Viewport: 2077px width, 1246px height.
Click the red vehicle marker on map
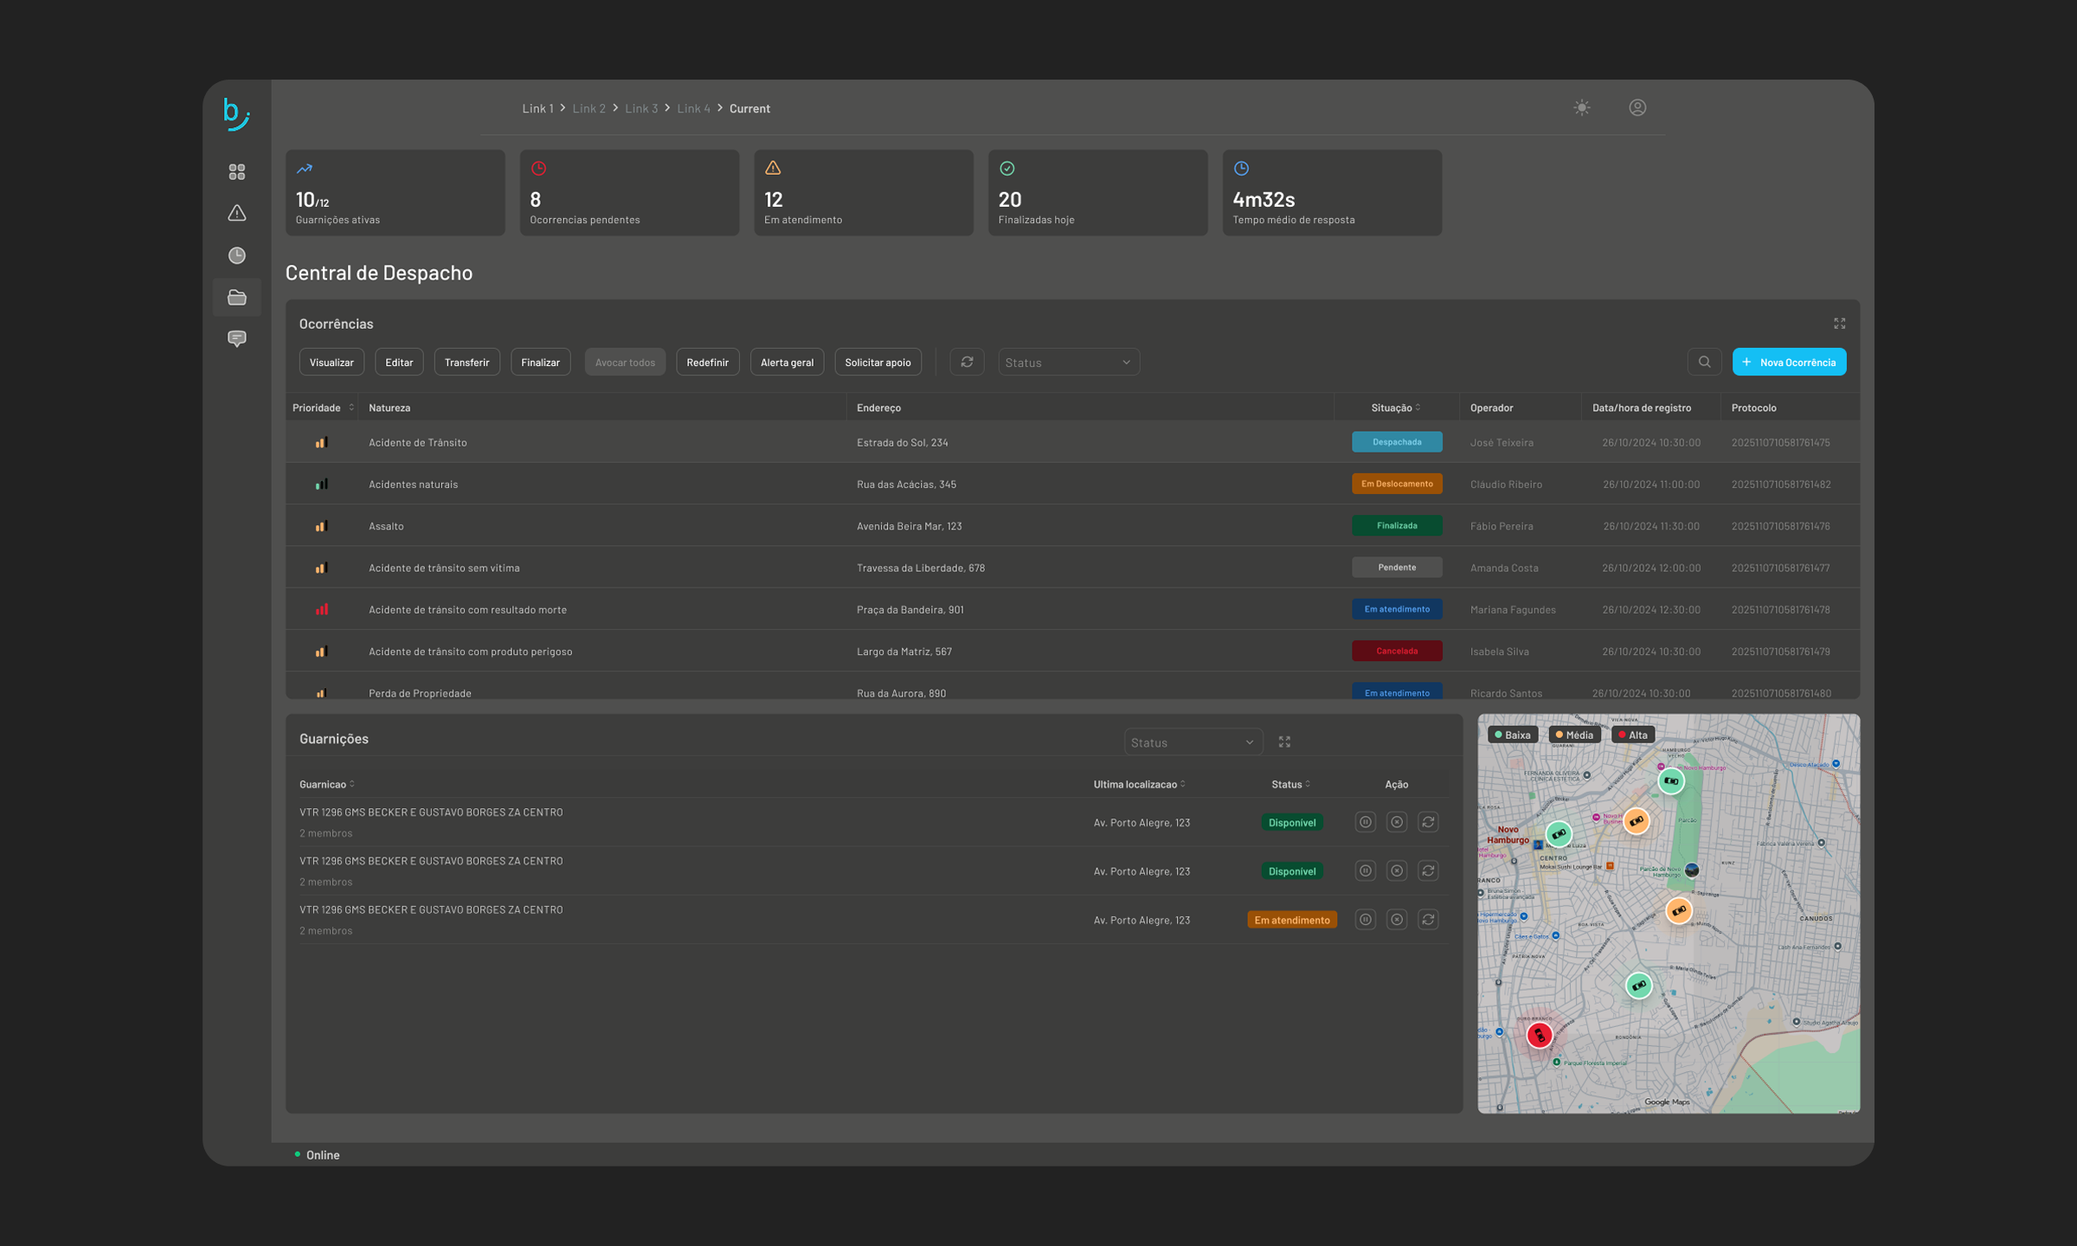pos(1539,1035)
